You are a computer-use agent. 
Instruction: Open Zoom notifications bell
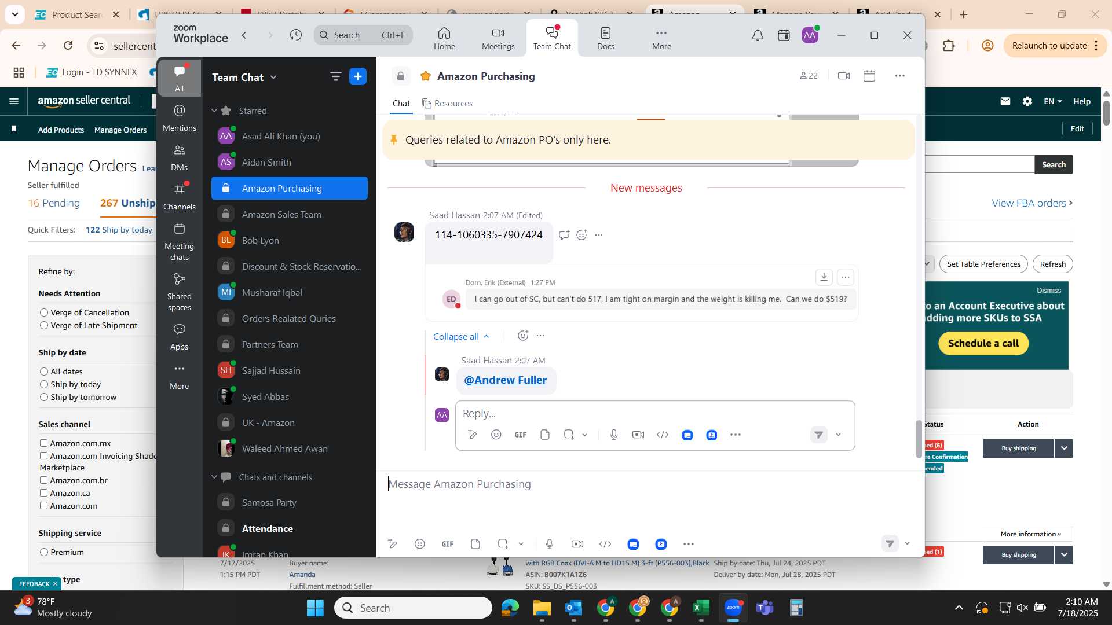(758, 35)
